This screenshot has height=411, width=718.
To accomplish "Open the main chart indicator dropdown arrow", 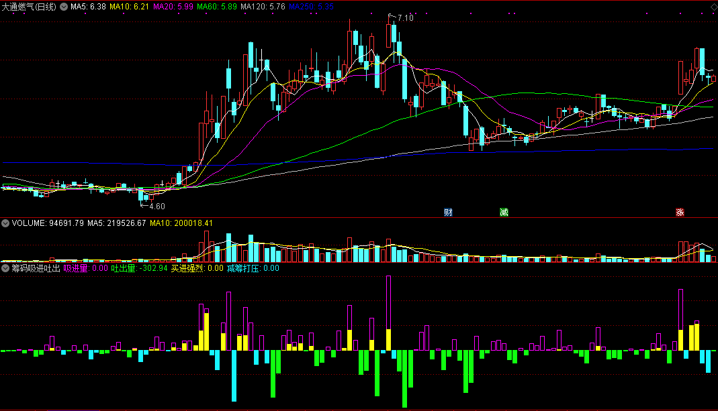I will click(x=64, y=7).
